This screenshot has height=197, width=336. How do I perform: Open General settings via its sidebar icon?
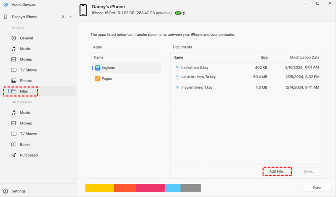tap(14, 38)
